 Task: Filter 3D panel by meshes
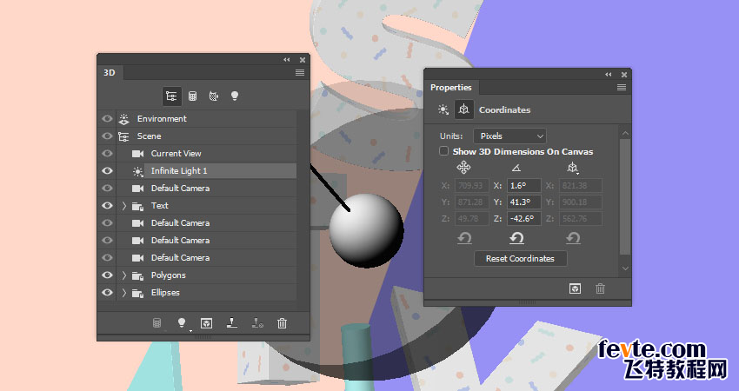click(192, 96)
